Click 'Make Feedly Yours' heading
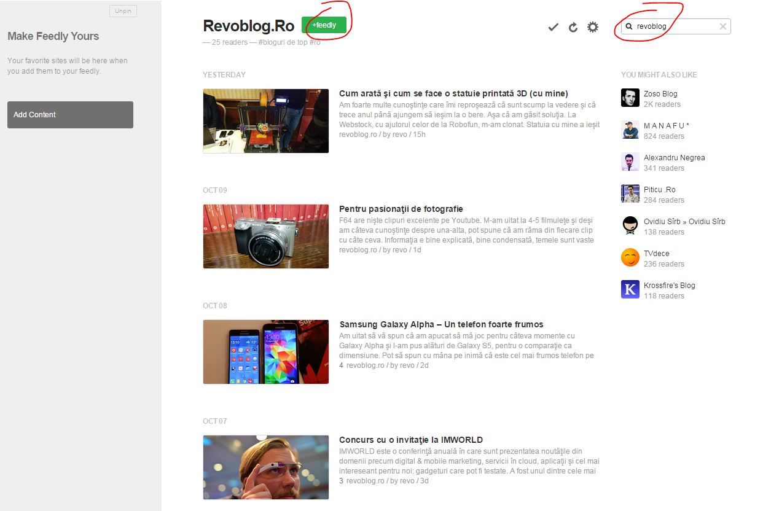Image resolution: width=771 pixels, height=511 pixels. pos(53,36)
